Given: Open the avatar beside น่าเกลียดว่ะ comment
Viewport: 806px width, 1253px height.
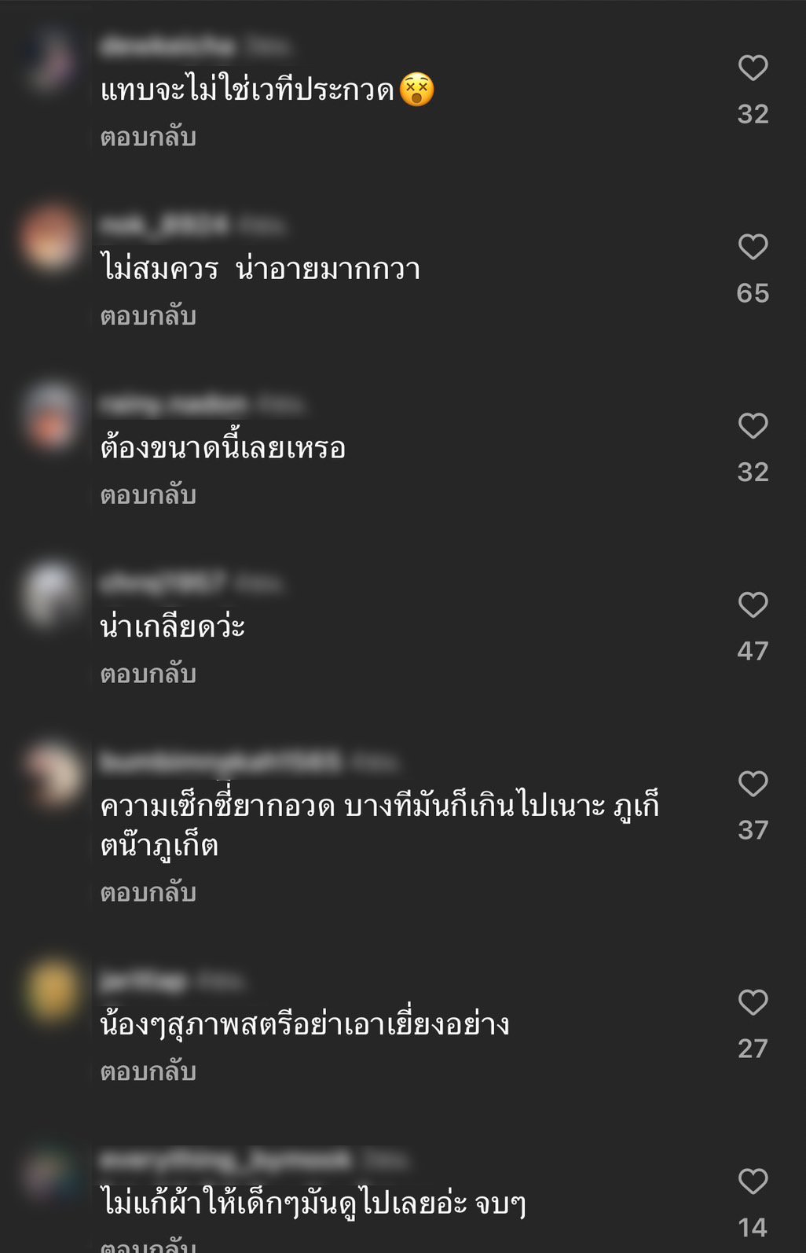Looking at the screenshot, I should (52, 596).
